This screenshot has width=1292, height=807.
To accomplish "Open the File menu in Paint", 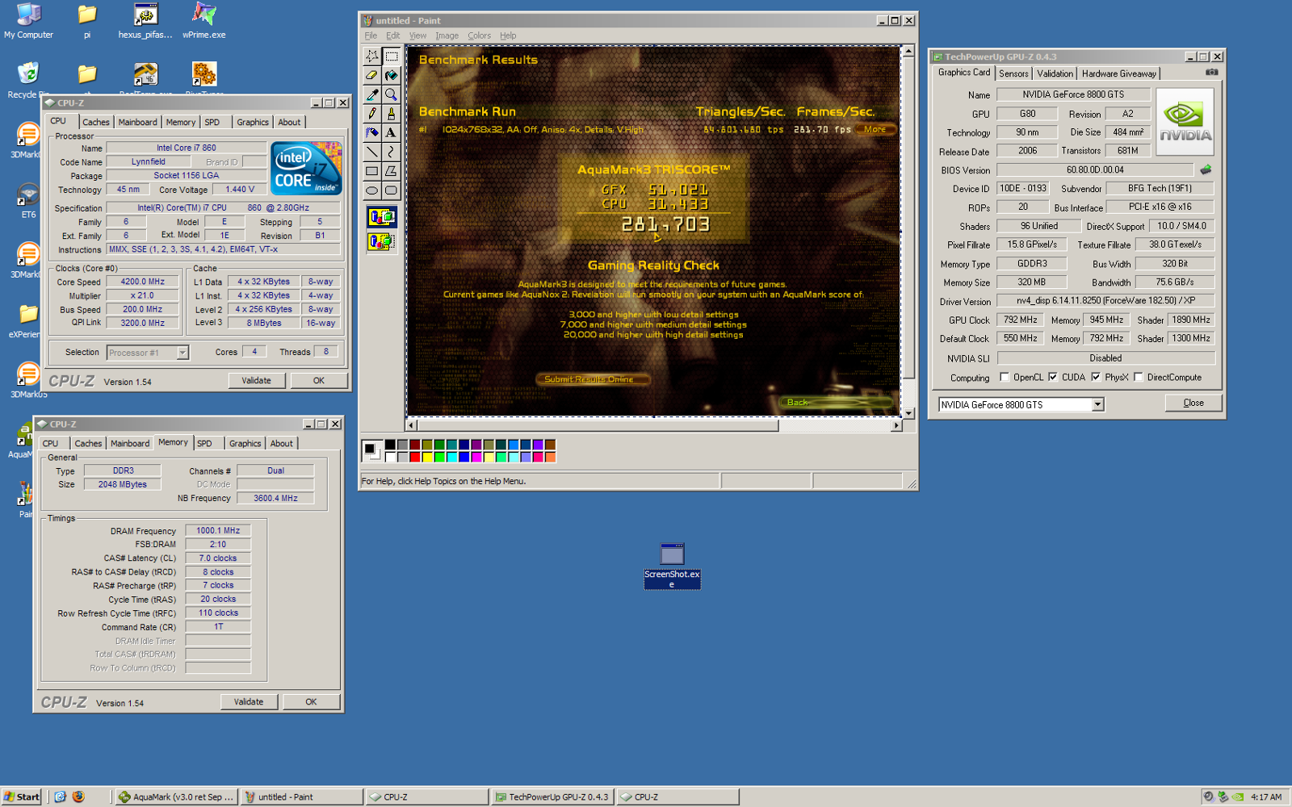I will point(371,36).
